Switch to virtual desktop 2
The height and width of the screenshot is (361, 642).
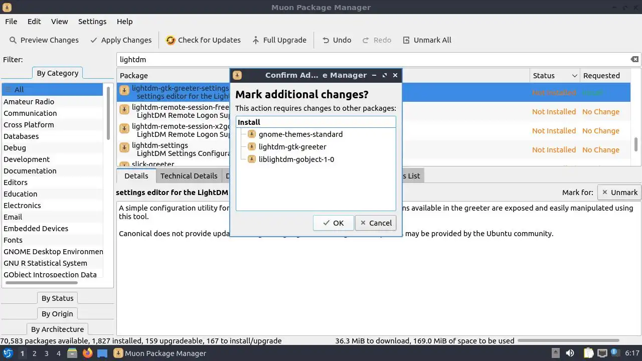(34, 353)
